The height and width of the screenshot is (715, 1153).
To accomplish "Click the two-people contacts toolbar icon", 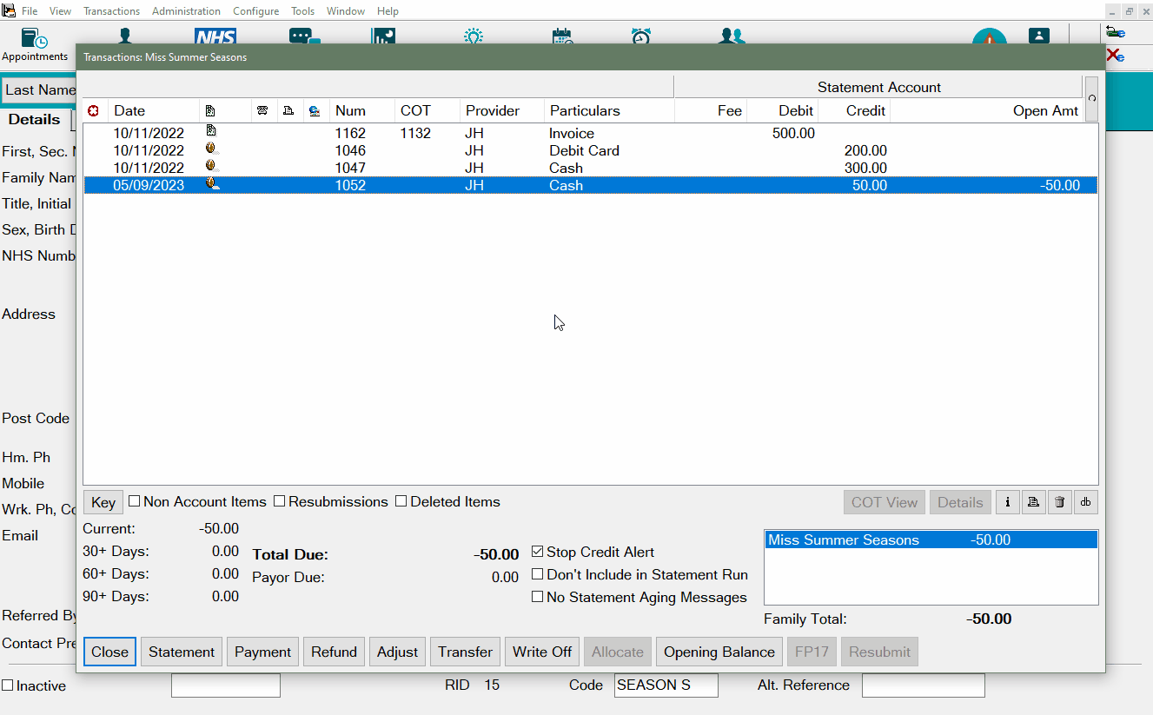I will 732,36.
